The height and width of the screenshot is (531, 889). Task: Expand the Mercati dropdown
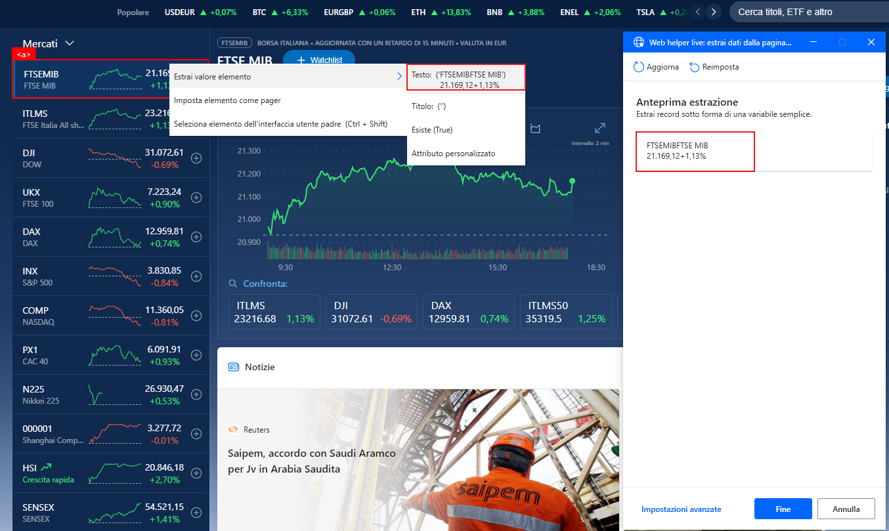(49, 43)
